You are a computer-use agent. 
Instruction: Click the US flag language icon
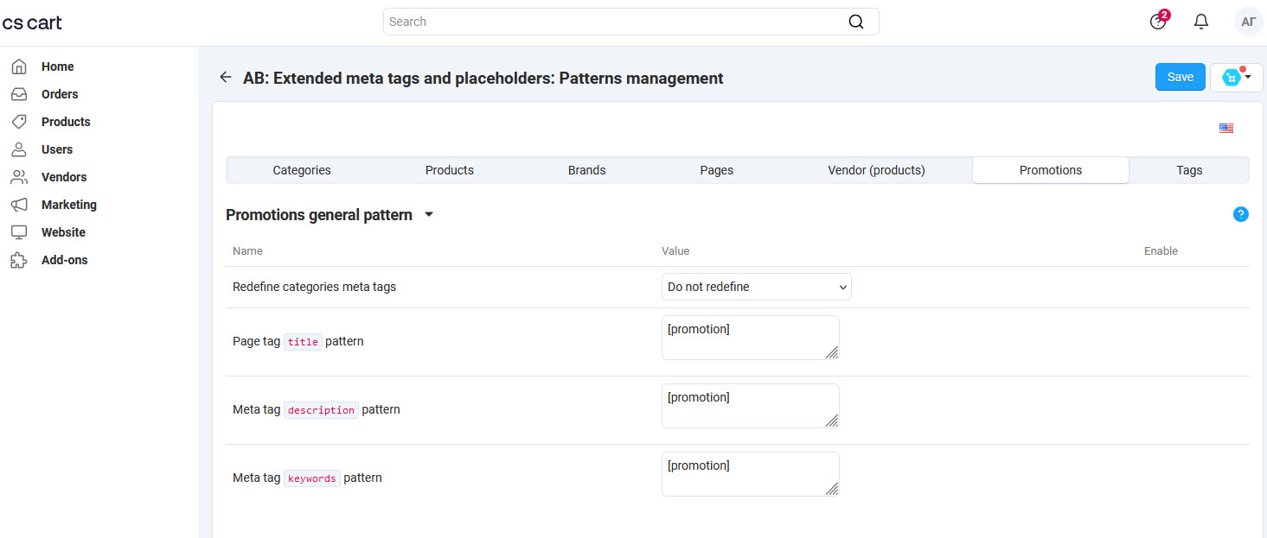[1225, 129]
